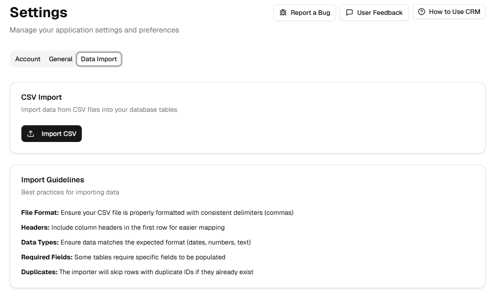The height and width of the screenshot is (296, 495).
Task: Click the speech bubble icon beside User Feedback
Action: click(350, 13)
